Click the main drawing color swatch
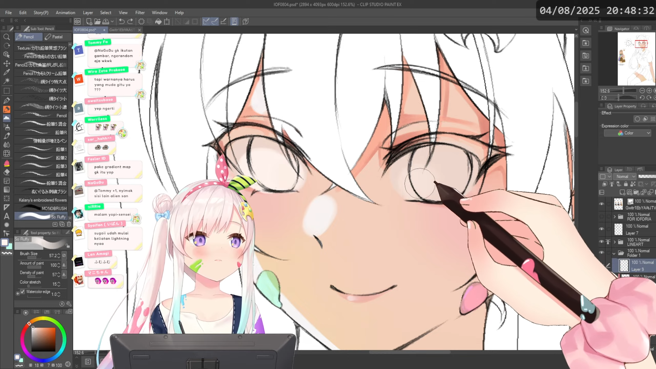The height and width of the screenshot is (369, 656). tap(5, 242)
